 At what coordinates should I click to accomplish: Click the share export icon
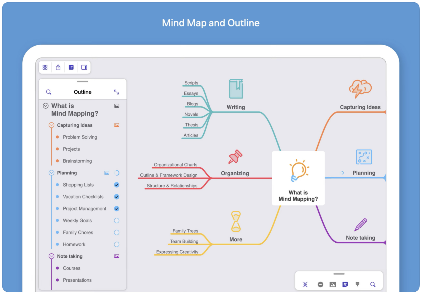click(x=58, y=67)
